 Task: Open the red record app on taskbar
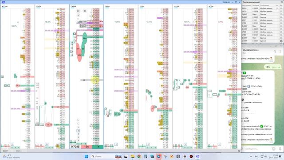[x=191, y=156]
